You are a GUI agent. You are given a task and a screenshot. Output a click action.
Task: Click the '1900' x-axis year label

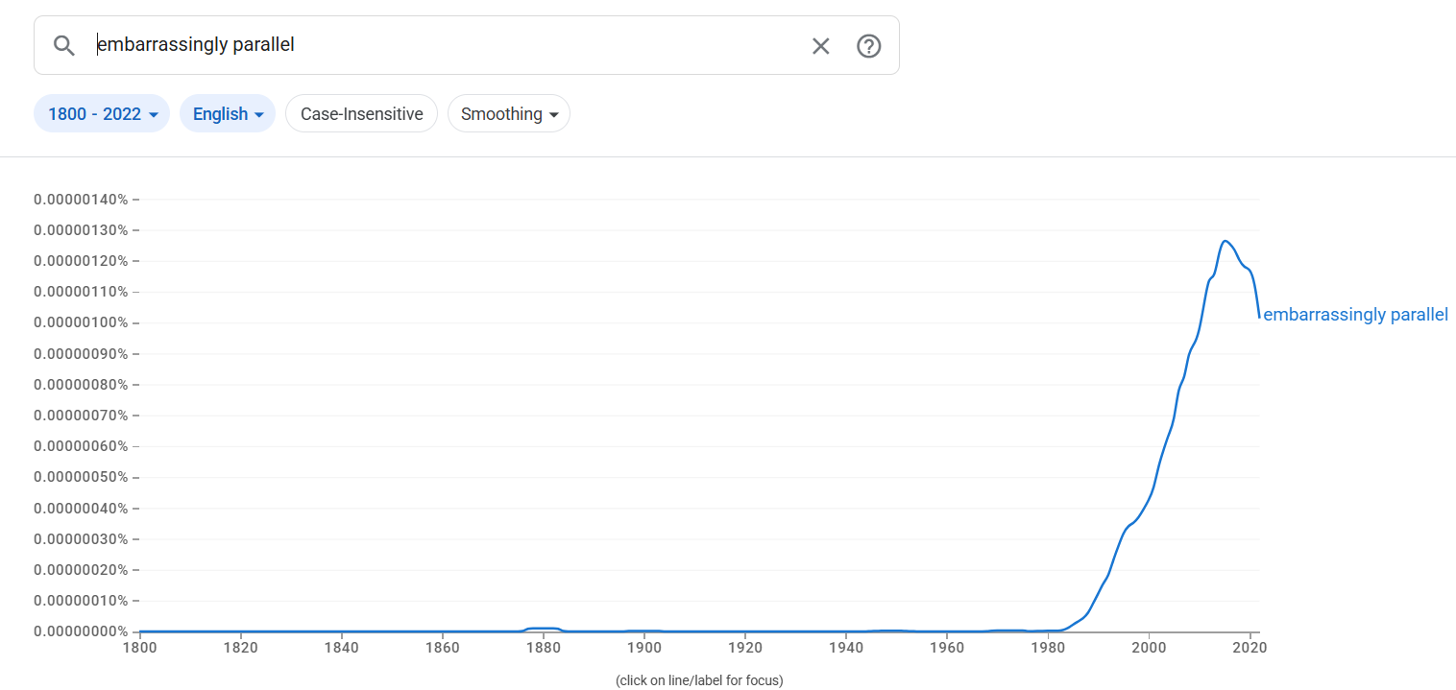(x=644, y=648)
